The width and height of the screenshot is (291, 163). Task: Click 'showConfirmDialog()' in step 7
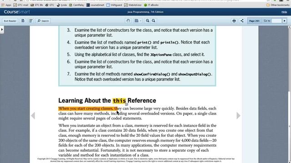pos(152,74)
